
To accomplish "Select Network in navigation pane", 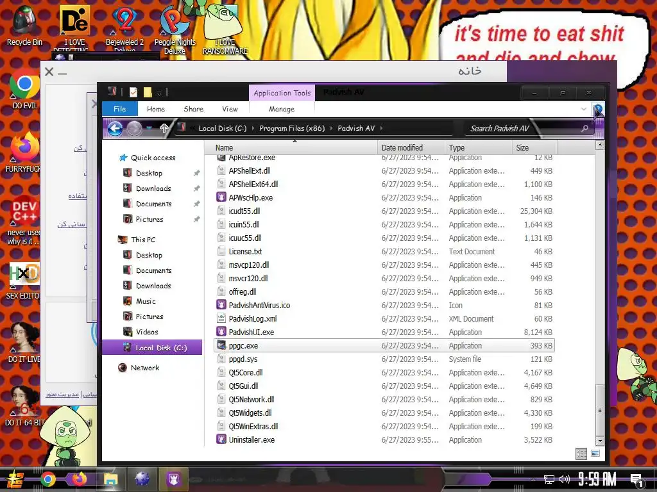I will pyautogui.click(x=144, y=368).
